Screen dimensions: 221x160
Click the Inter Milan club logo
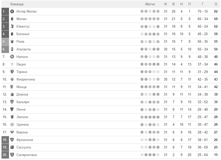(12, 12)
